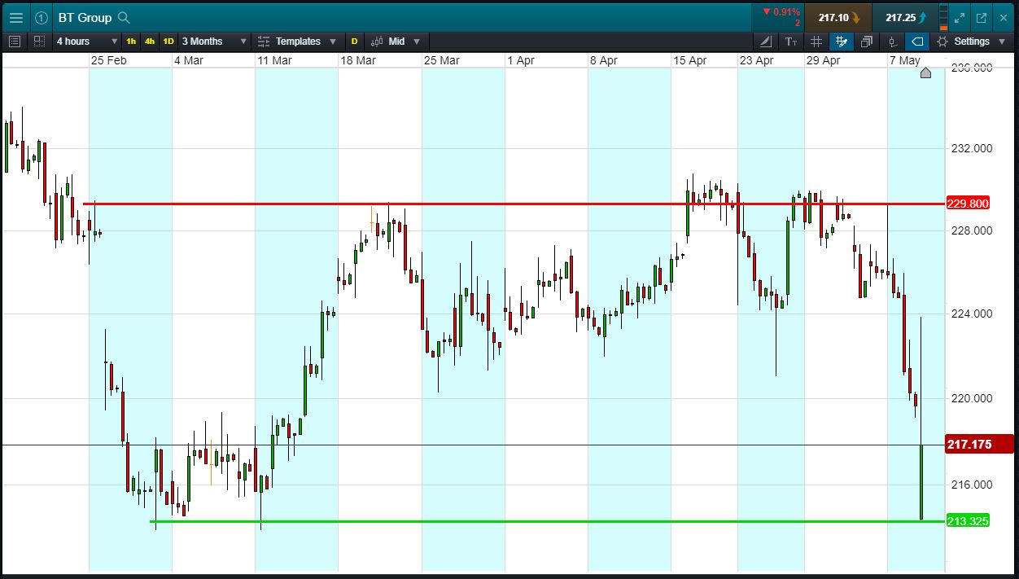Click the 7 May date axis label
The height and width of the screenshot is (579, 1019).
[x=904, y=60]
